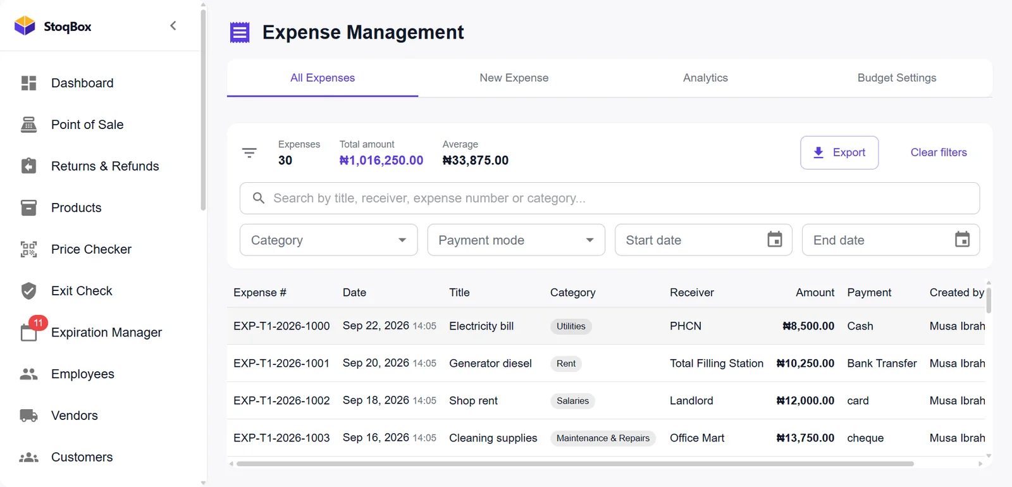Click the Expense Management header icon
Viewport: 1012px width, 487px height.
click(240, 32)
